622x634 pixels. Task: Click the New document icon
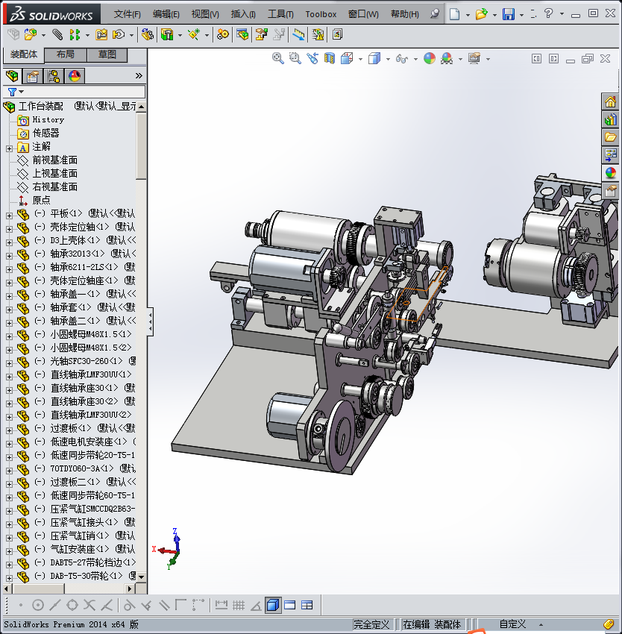coord(454,14)
